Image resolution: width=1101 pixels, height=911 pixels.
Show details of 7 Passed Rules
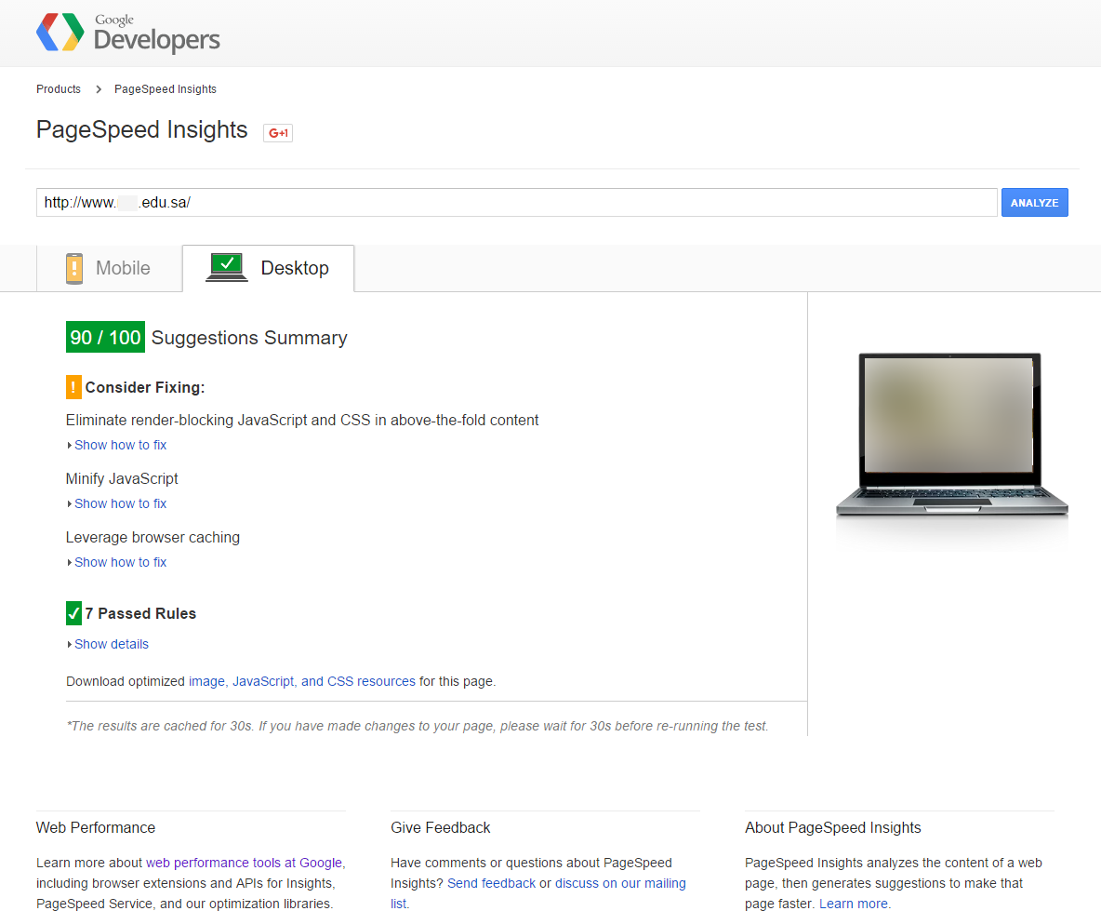(x=111, y=644)
